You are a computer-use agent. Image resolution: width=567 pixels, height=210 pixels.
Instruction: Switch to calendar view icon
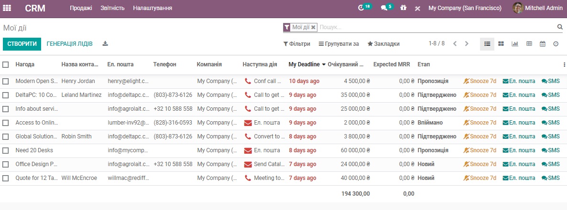pos(543,44)
